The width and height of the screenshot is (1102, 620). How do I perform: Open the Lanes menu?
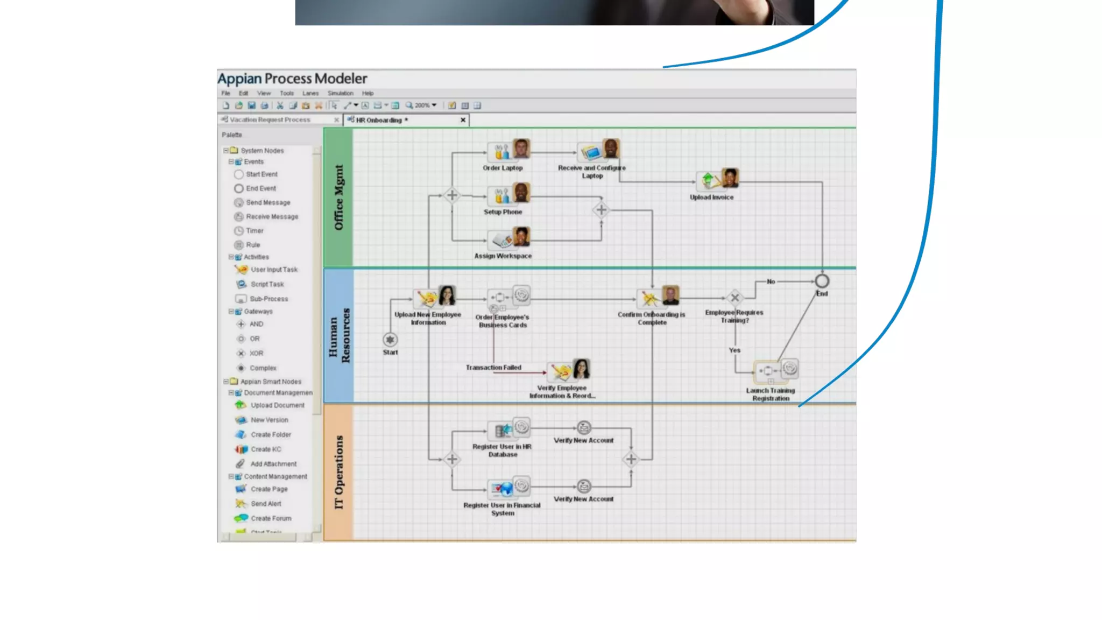310,93
